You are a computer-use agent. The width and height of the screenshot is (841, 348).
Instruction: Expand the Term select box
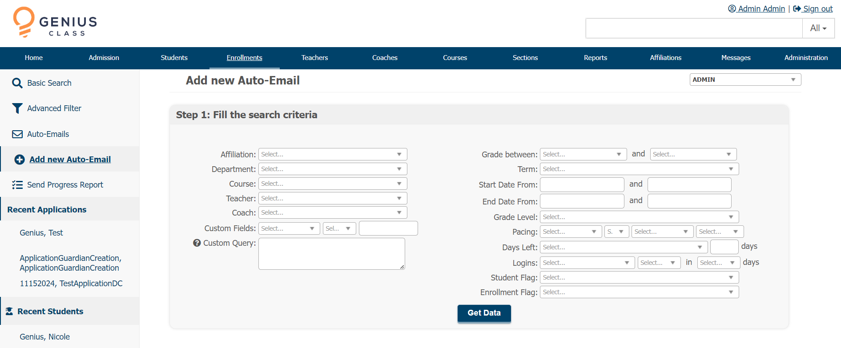coord(639,169)
